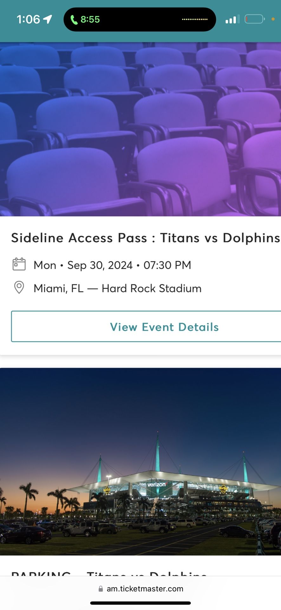This screenshot has height=610, width=281.
Task: Tap the Mon Sep 30, 2024 date text
Action: pos(113,265)
